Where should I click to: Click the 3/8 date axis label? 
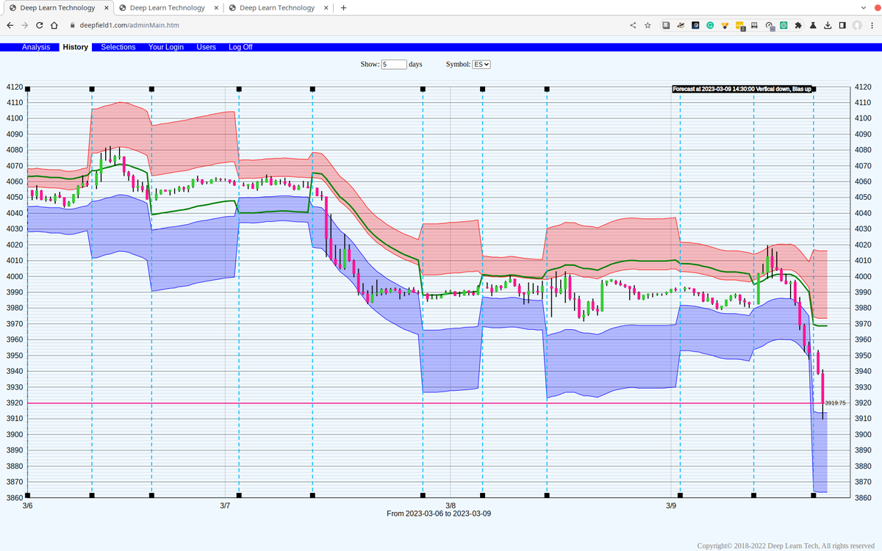(451, 505)
